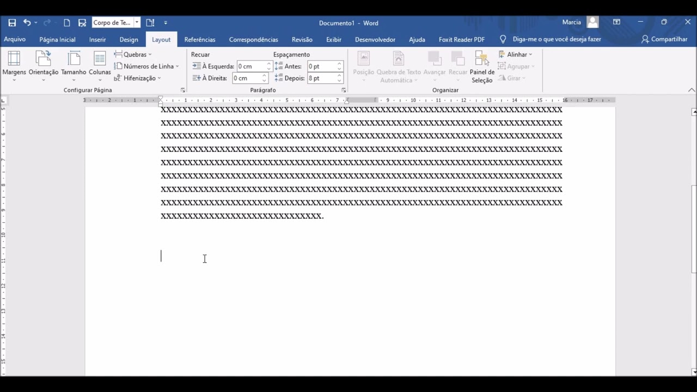The height and width of the screenshot is (392, 697).
Task: Click the lightbulb Tell Me icon
Action: [x=503, y=39]
